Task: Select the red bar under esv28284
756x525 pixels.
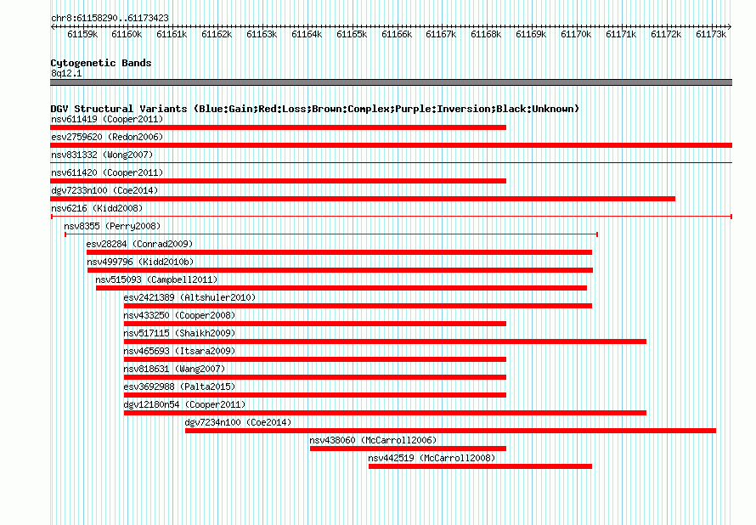Action: pyautogui.click(x=339, y=252)
